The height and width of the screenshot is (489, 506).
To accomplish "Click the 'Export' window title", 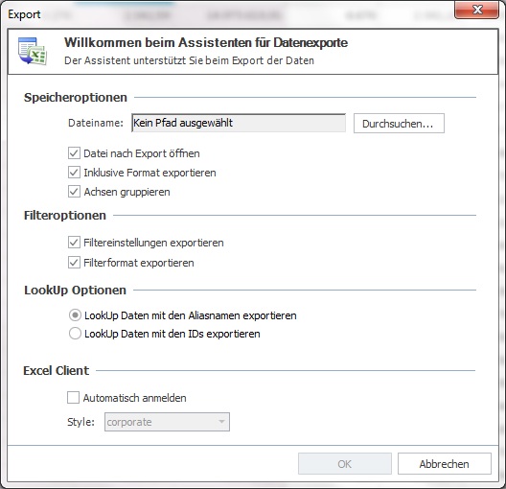I will (x=24, y=14).
